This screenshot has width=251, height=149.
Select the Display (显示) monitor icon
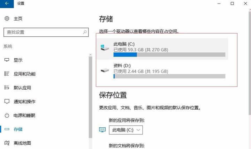7,60
